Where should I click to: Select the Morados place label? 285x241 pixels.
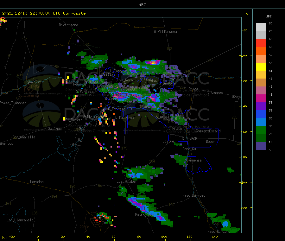tap(37, 182)
